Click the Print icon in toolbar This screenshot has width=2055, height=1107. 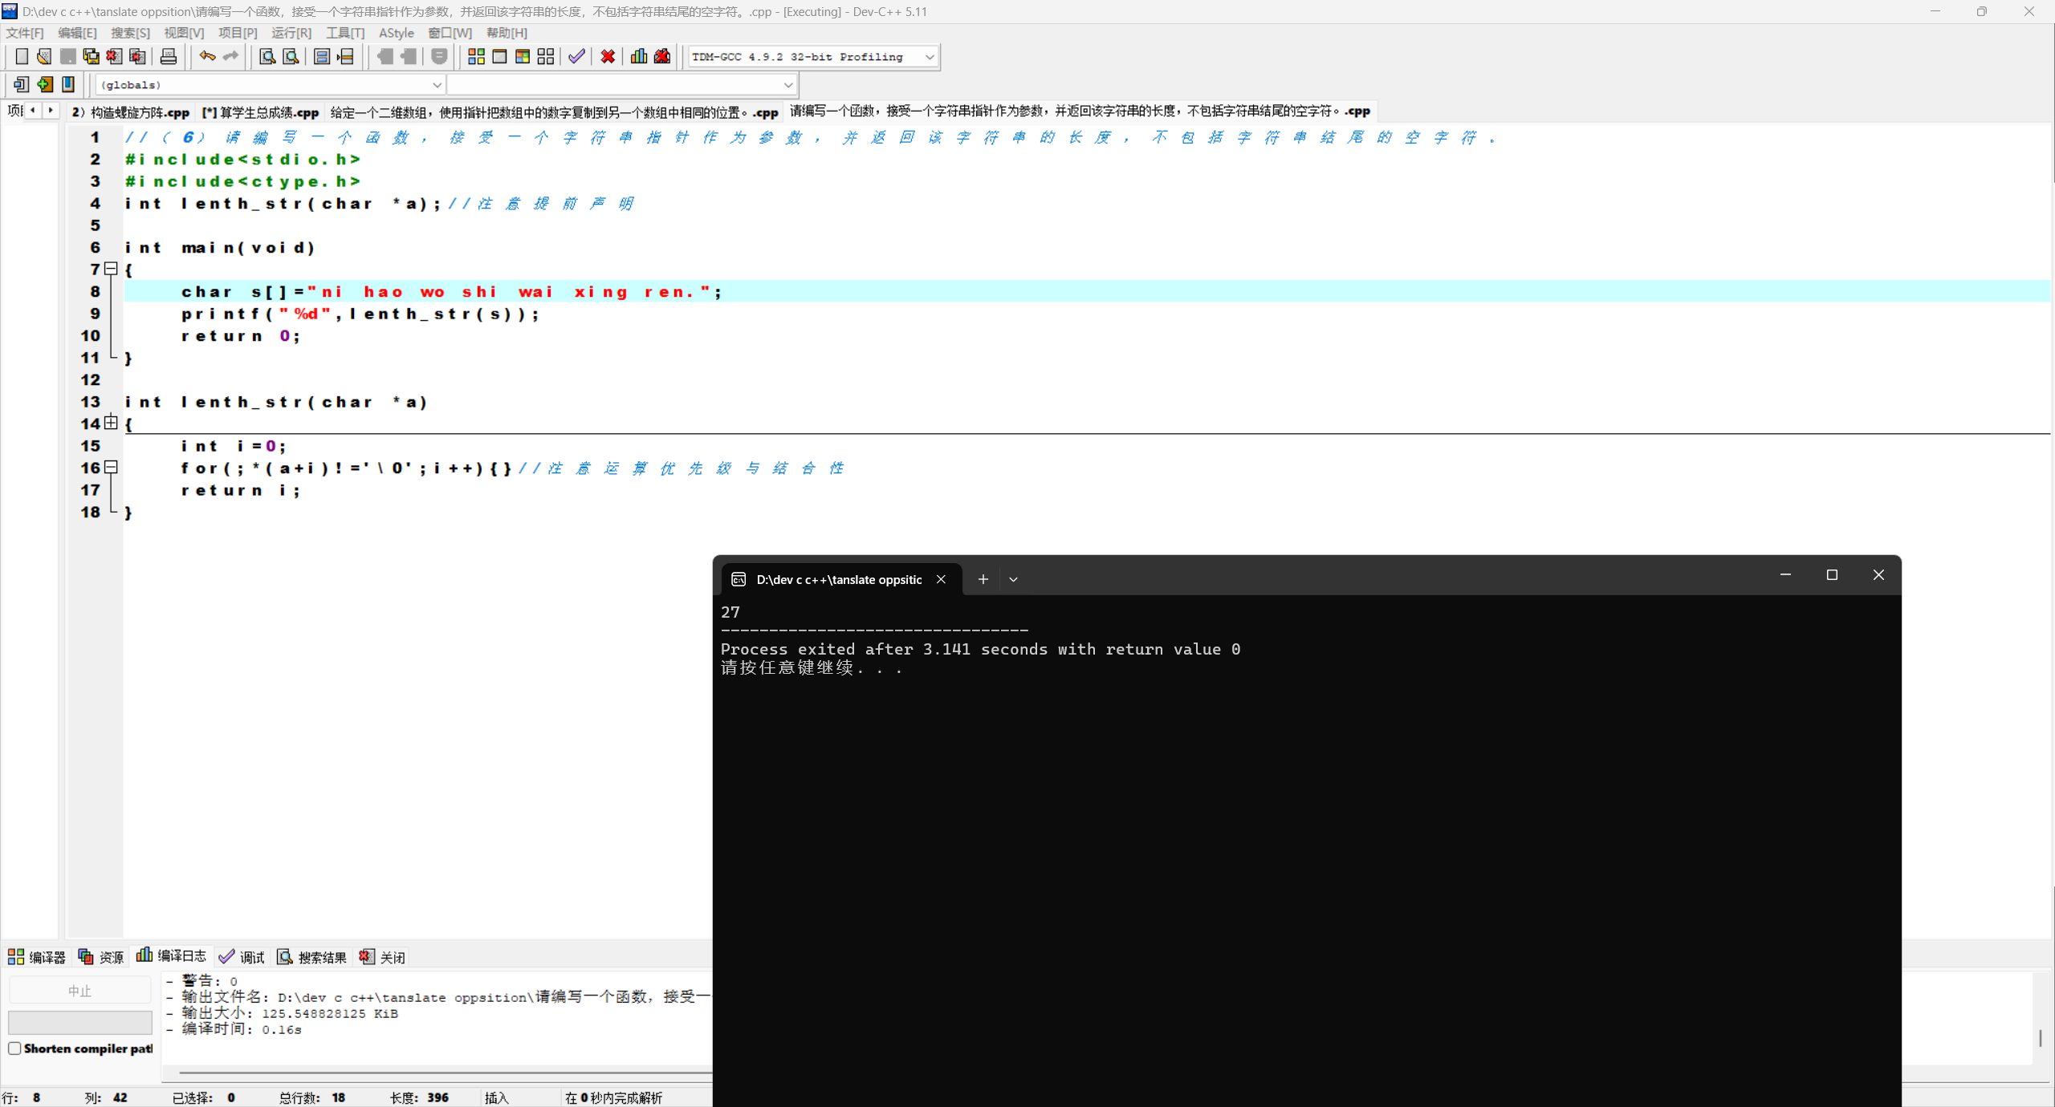coord(168,56)
